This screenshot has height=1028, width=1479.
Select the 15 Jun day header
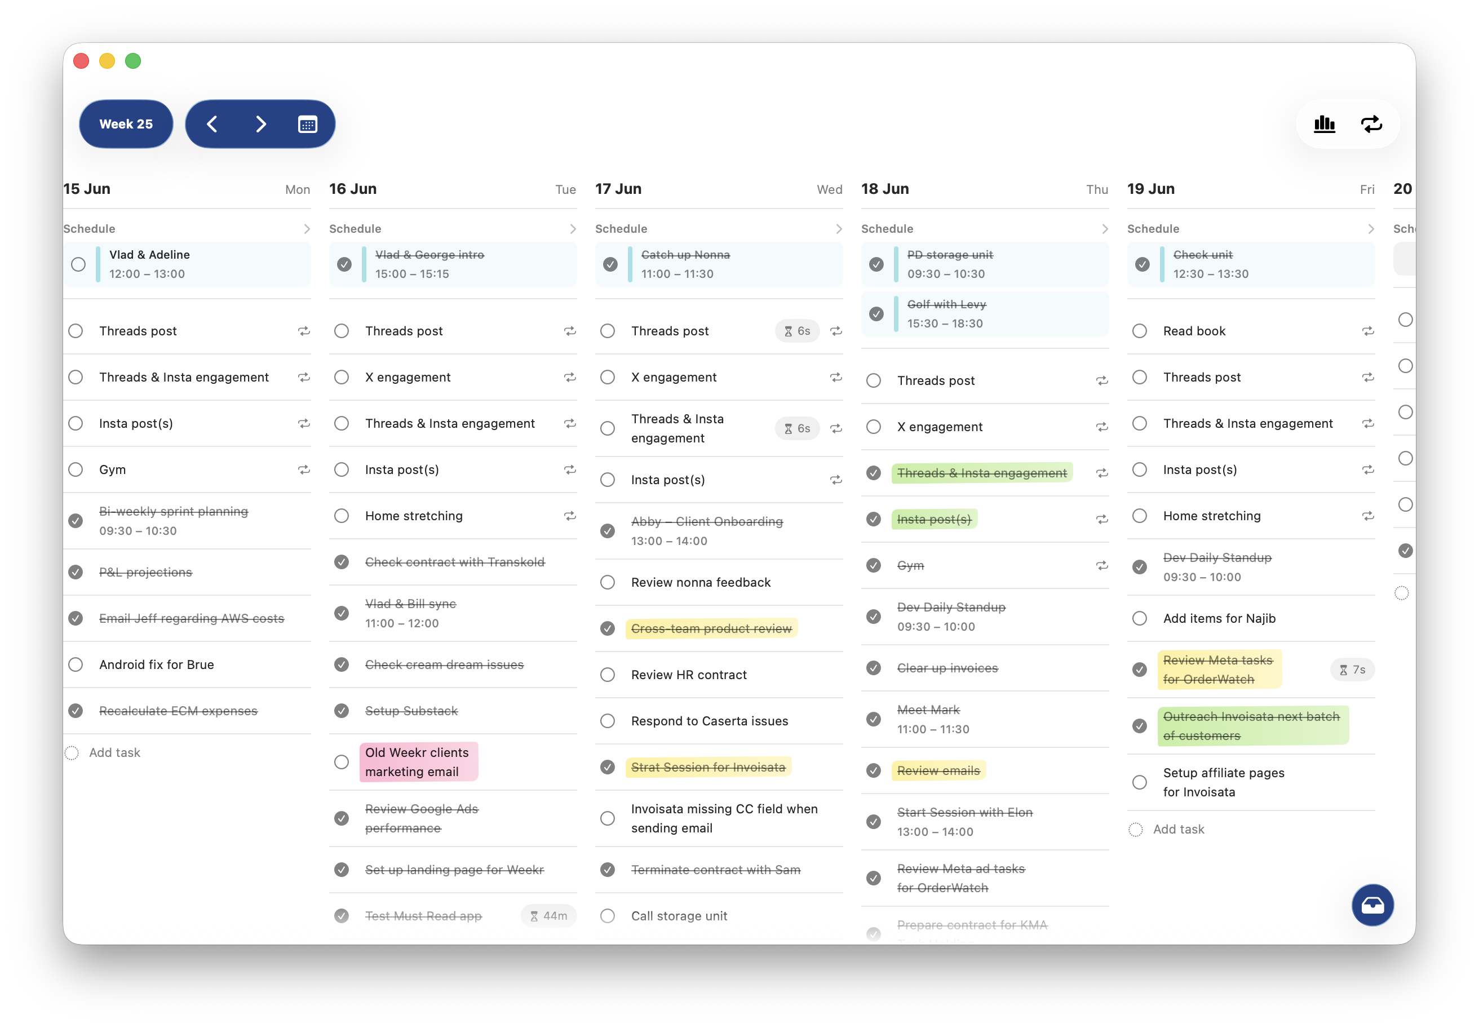[87, 189]
